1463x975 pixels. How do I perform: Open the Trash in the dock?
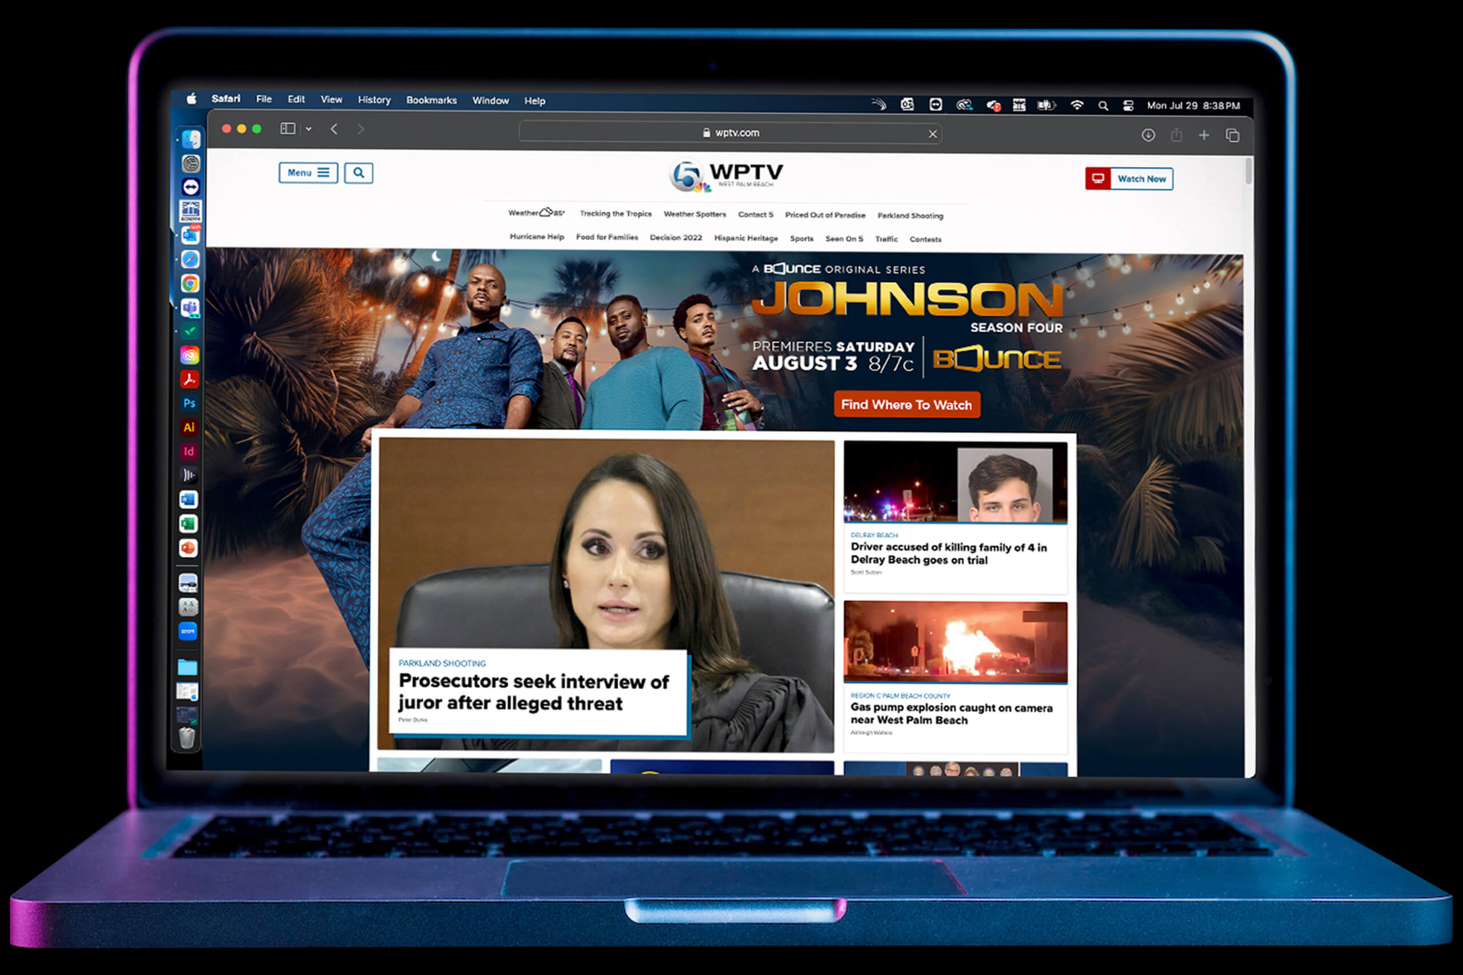tap(187, 737)
